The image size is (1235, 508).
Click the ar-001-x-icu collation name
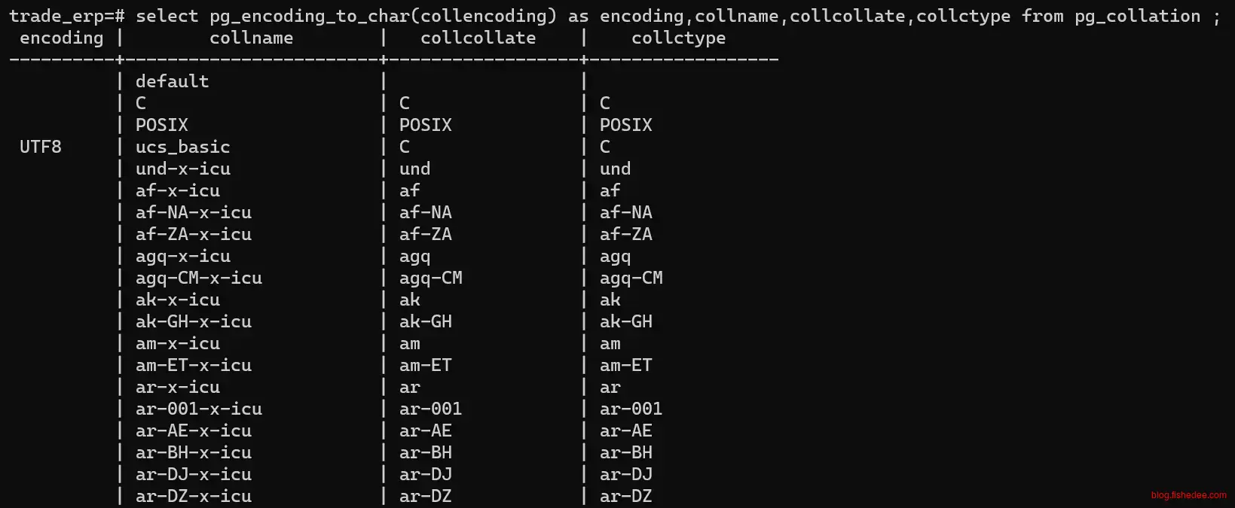[x=198, y=409]
